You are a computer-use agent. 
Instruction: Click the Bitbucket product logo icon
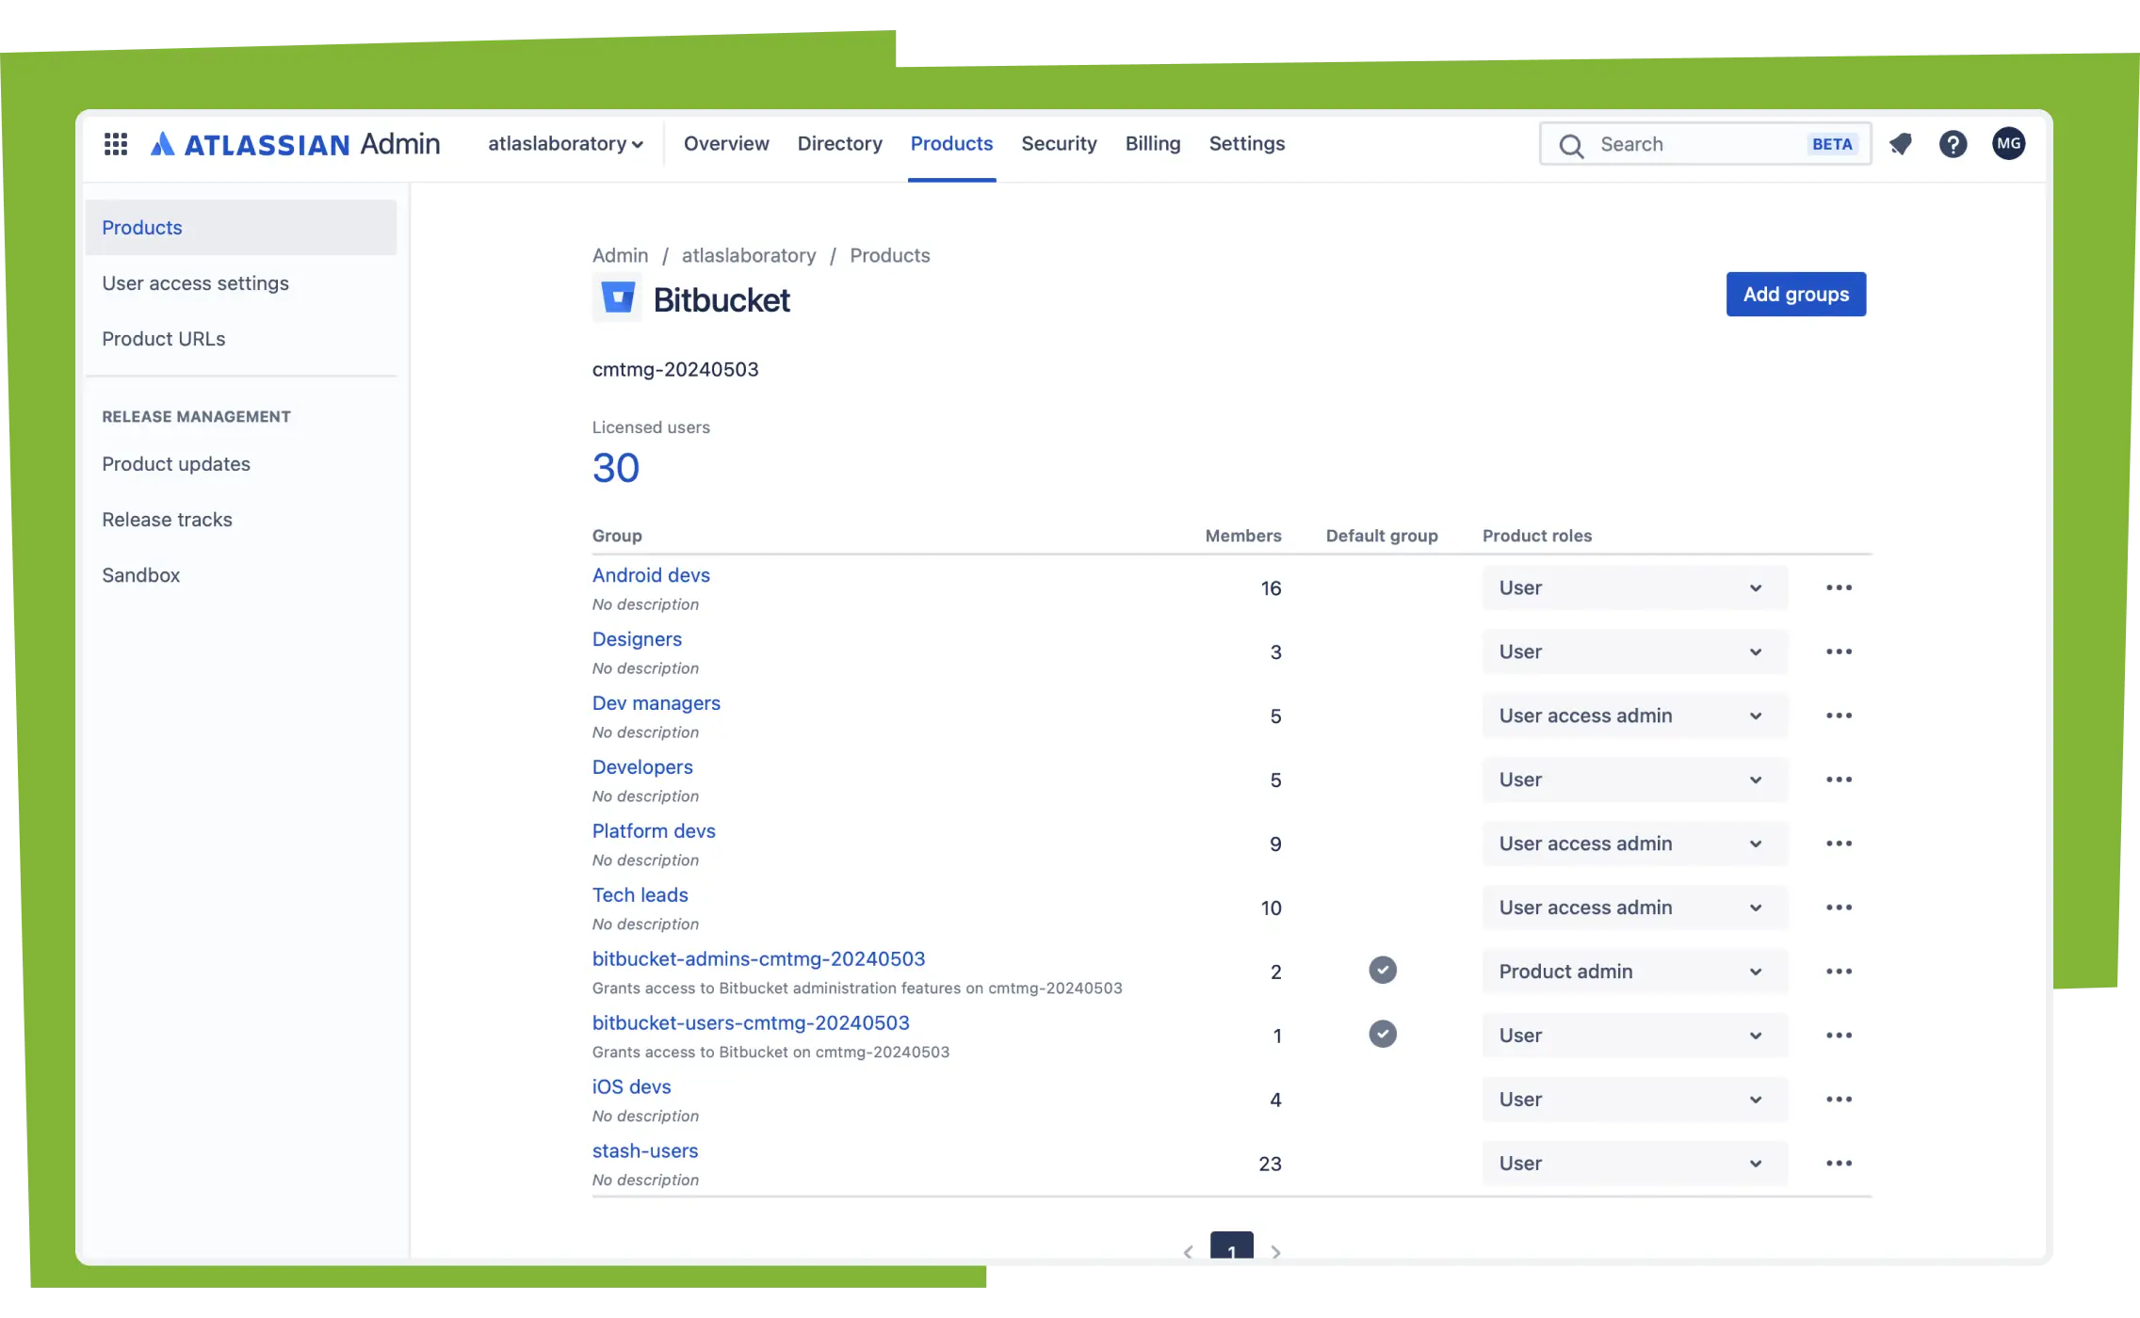pos(617,298)
